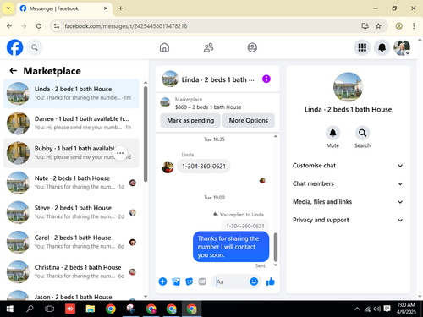Open Chrome three-dot menu

414,26
